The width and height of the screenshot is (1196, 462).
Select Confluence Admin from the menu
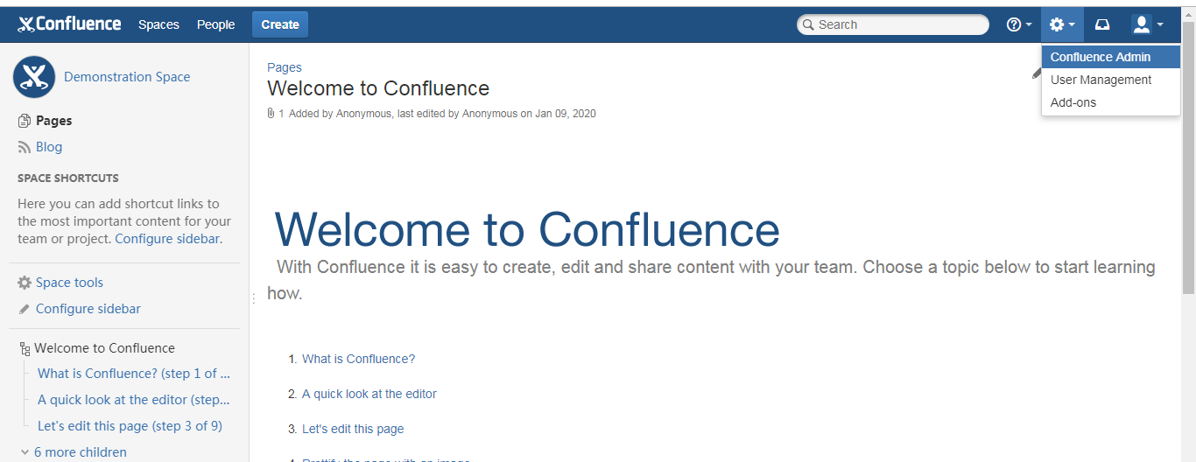coord(1111,57)
